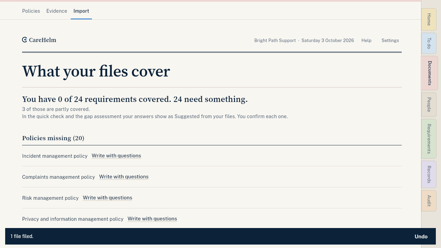Click the "Bright Path Support" organisation name

(x=275, y=40)
